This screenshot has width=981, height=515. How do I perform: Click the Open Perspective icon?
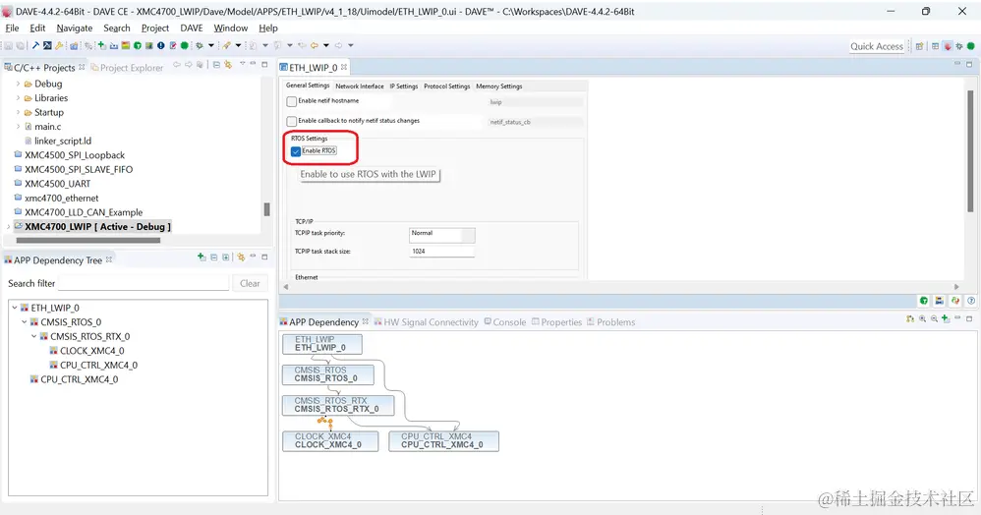pos(919,46)
